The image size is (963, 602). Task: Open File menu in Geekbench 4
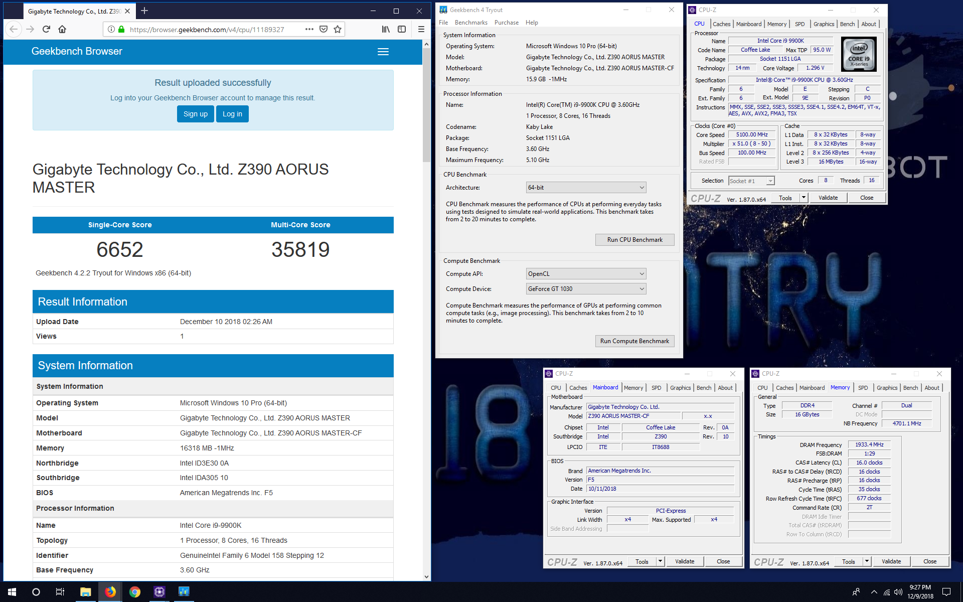click(x=443, y=23)
